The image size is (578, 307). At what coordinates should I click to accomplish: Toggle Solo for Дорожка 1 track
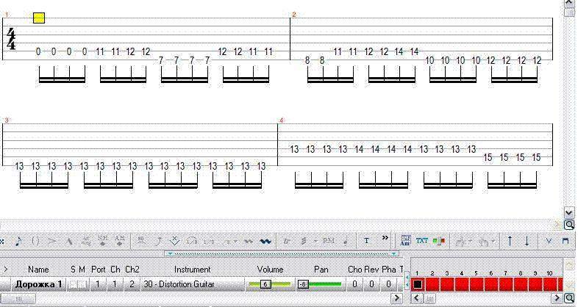click(x=74, y=283)
